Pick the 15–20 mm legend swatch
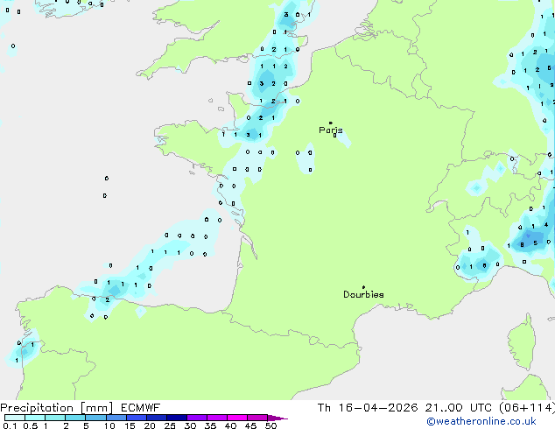555x429 pixels. coord(137,418)
